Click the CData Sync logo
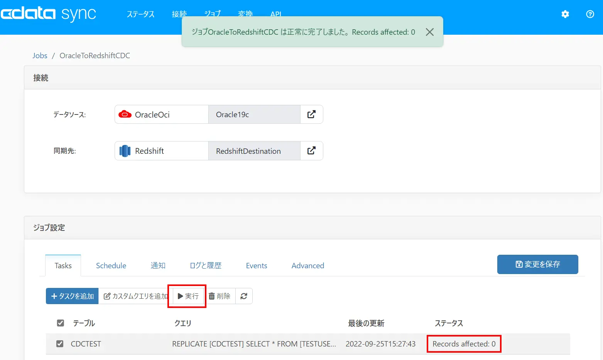This screenshot has width=603, height=360. [48, 14]
